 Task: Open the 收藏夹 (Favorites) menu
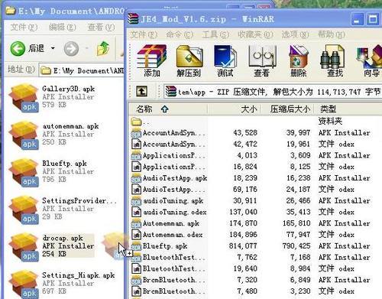point(255,34)
